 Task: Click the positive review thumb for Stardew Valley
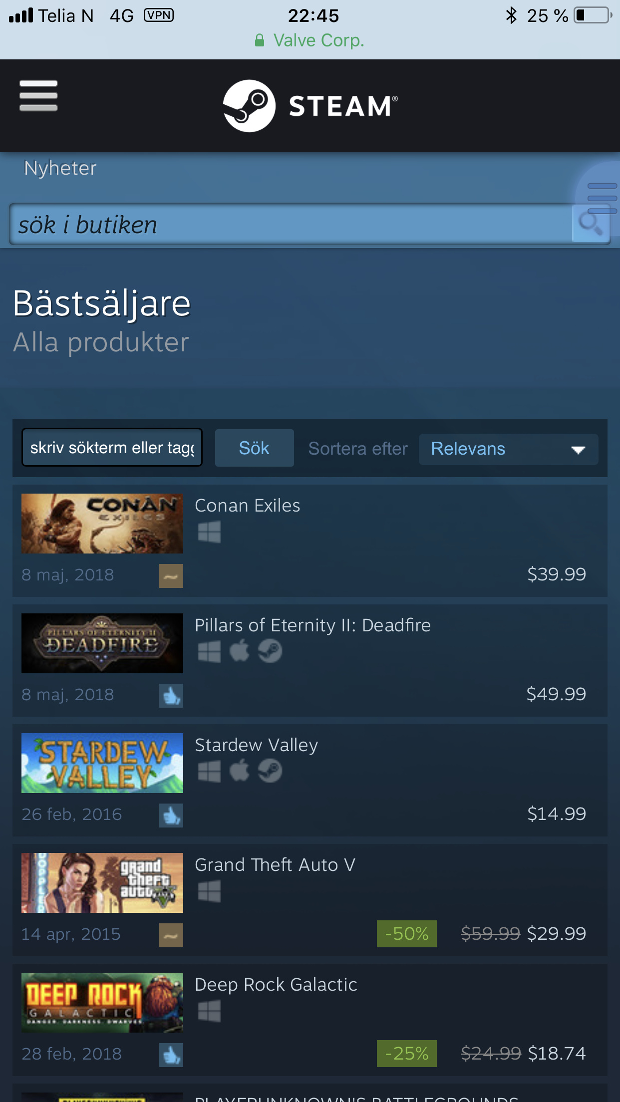click(x=171, y=816)
